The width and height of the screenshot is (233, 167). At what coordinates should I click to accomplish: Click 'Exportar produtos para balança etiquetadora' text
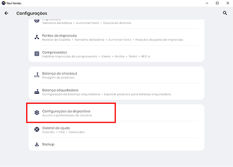point(137,94)
